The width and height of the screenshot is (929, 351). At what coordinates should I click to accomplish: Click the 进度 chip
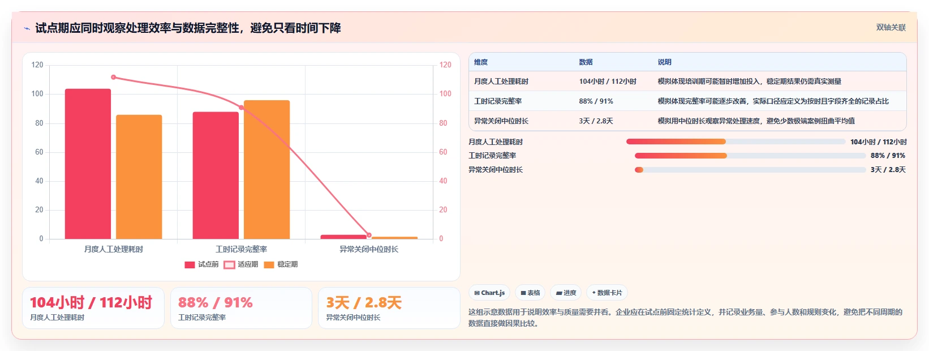point(566,293)
